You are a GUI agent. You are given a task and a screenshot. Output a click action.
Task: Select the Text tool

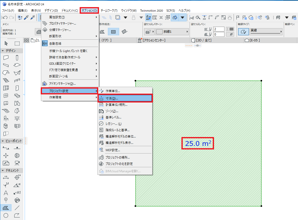coord(6,193)
